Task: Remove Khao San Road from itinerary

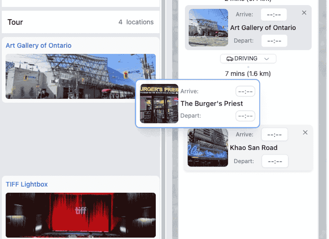Action: pyautogui.click(x=305, y=133)
